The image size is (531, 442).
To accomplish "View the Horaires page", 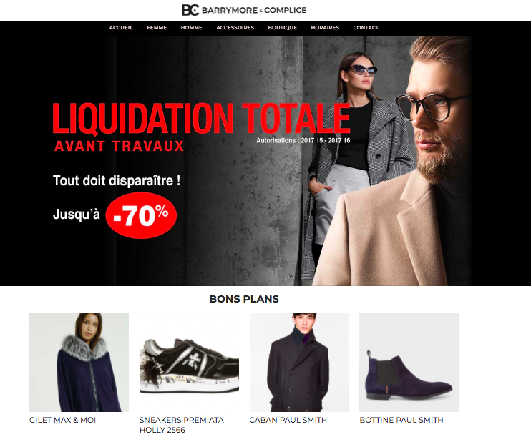I will tap(325, 28).
